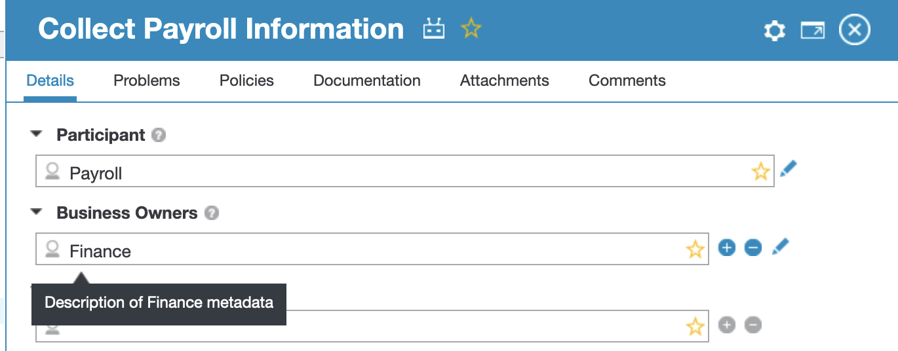
Task: Show the Comments tab
Action: tap(627, 81)
